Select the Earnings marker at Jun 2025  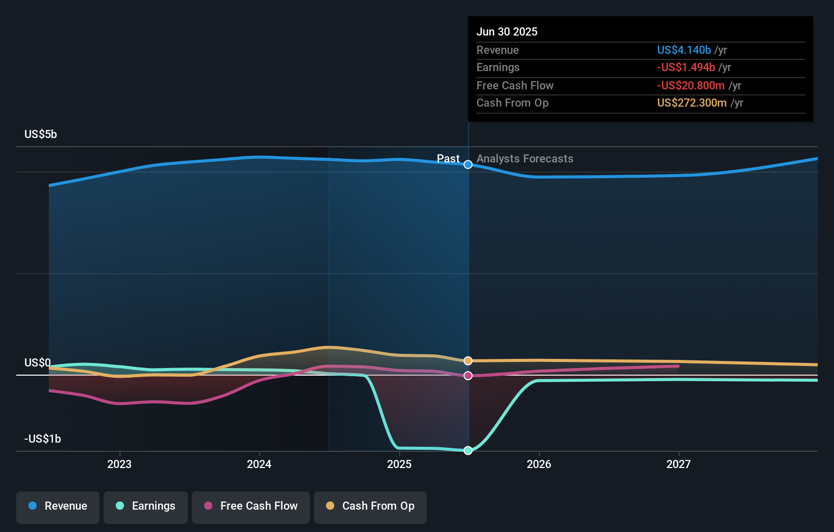468,450
